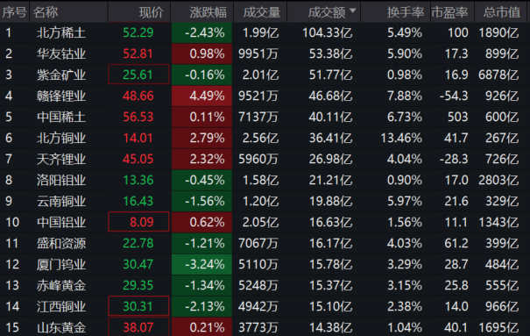
Task: Select the 天齐锂业 stock name
Action: tap(61, 159)
